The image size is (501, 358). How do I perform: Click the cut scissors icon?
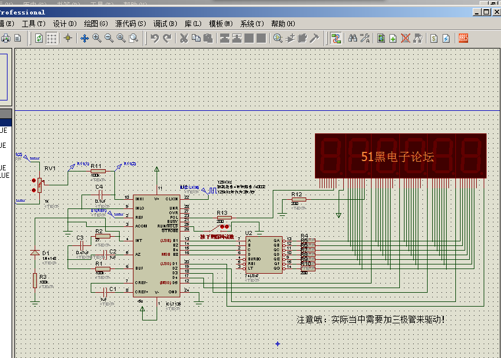(x=184, y=38)
